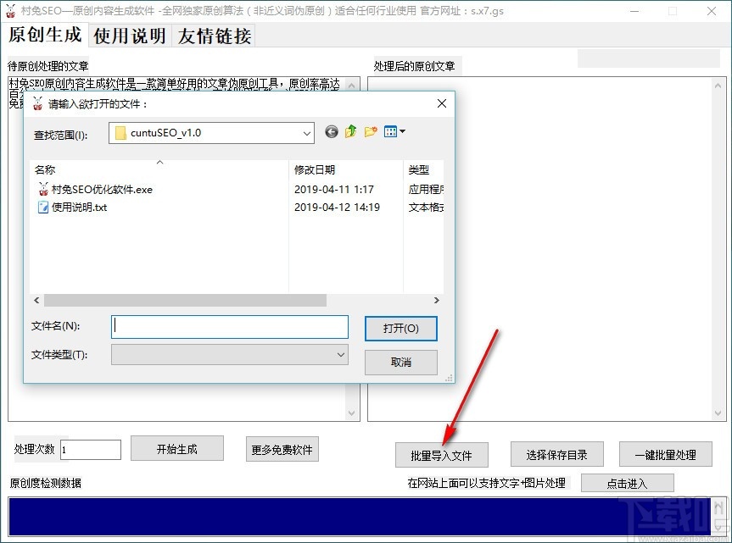Click the 打开(O) open button
Viewport: 732px width, 543px height.
coord(400,328)
